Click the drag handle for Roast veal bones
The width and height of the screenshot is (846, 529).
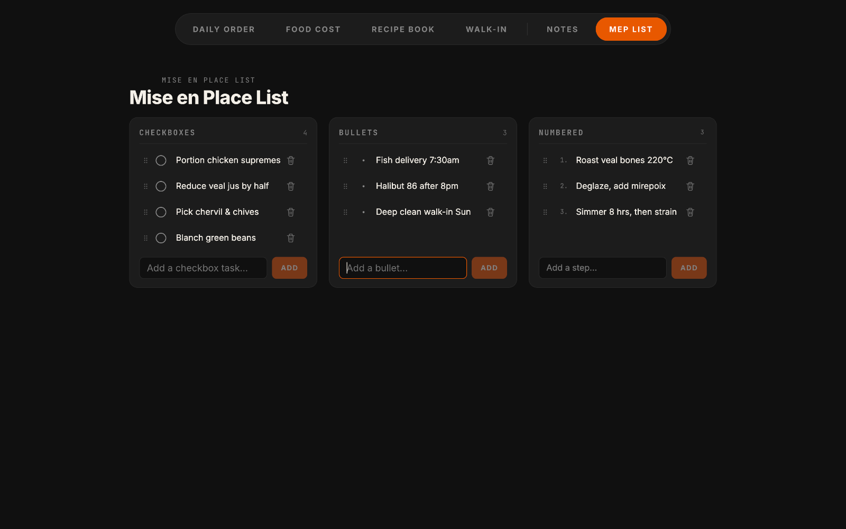546,160
